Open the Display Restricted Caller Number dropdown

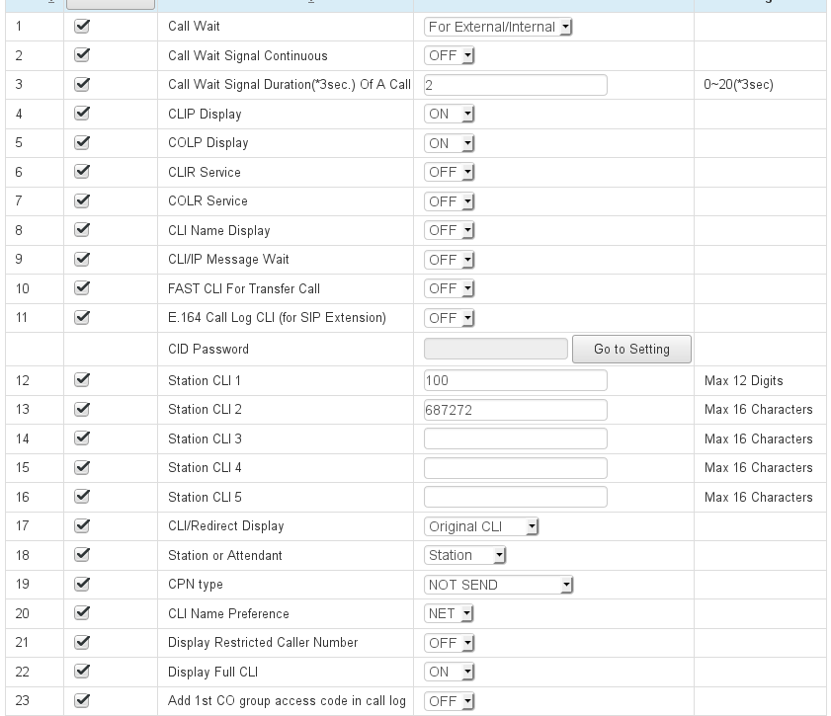pyautogui.click(x=451, y=643)
